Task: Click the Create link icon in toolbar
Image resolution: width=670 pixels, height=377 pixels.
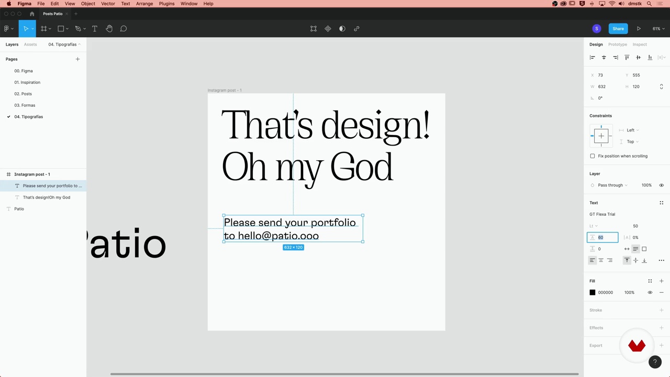Action: pos(356,29)
